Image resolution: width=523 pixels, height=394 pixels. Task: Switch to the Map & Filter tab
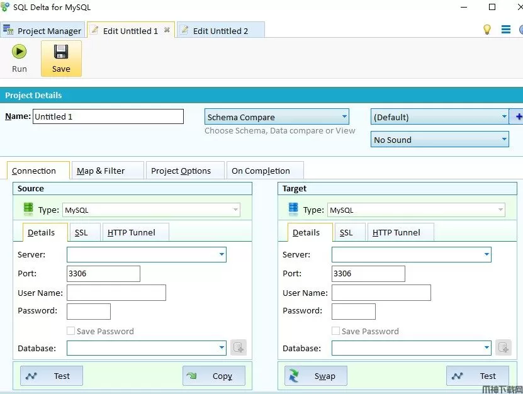pyautogui.click(x=101, y=171)
